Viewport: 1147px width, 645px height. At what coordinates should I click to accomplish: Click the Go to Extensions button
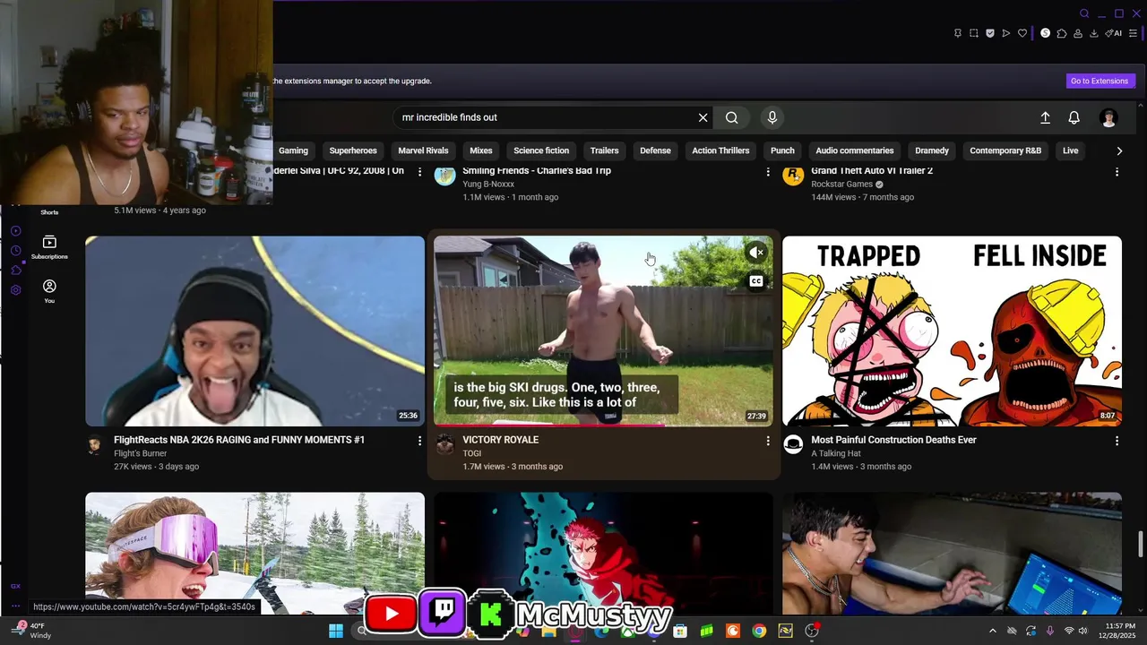[1100, 81]
